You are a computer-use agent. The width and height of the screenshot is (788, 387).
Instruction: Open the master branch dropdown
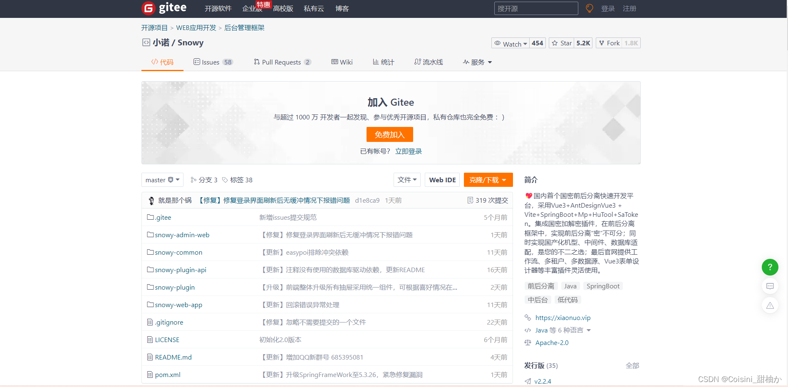pyautogui.click(x=162, y=180)
